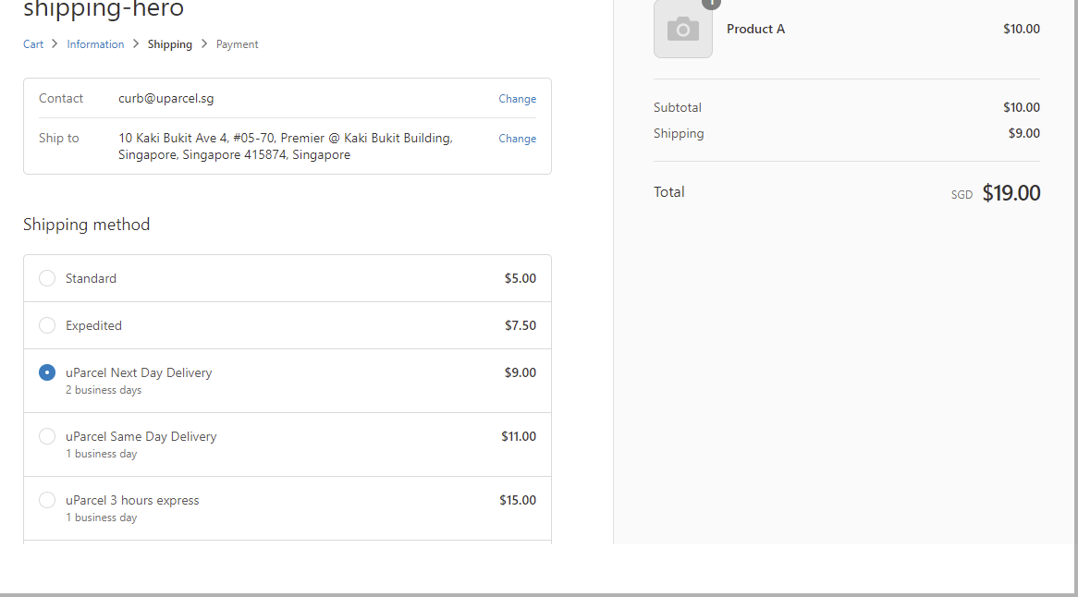This screenshot has height=597, width=1078.
Task: Choose uParcel 3 hours express shipping
Action: pyautogui.click(x=47, y=500)
